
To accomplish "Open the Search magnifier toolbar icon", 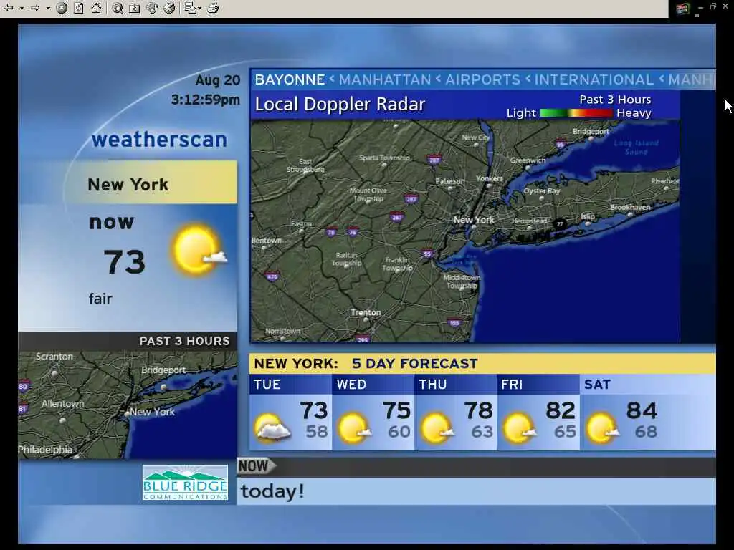I will (118, 8).
